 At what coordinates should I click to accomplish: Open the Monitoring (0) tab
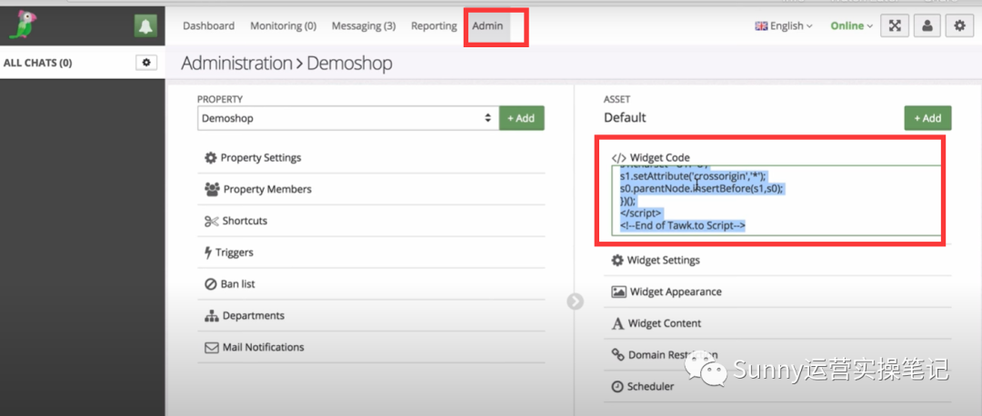[x=283, y=26]
